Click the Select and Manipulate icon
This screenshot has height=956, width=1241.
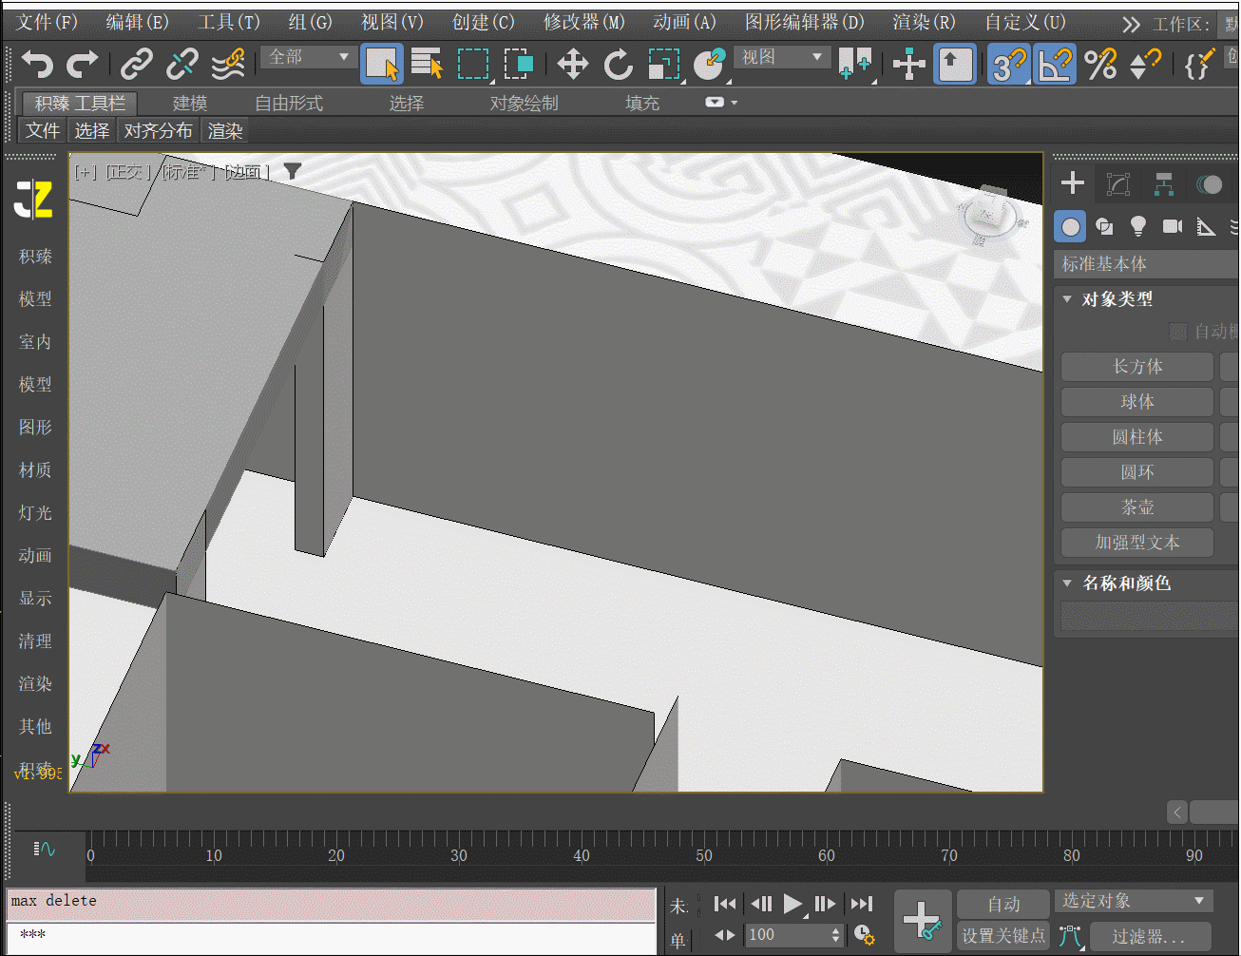click(909, 65)
